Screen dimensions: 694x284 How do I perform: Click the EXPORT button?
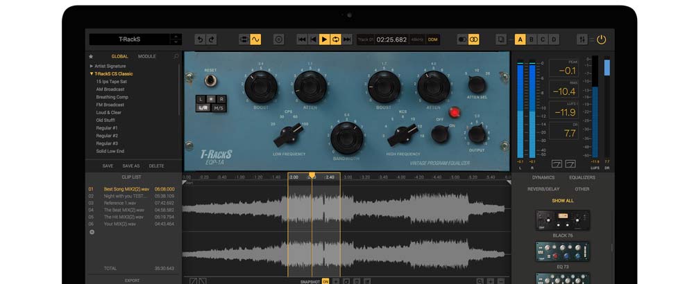click(132, 281)
